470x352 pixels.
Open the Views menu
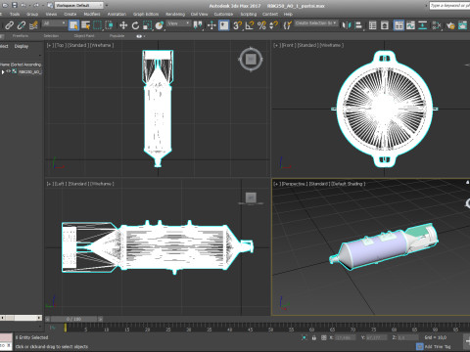tap(51, 14)
